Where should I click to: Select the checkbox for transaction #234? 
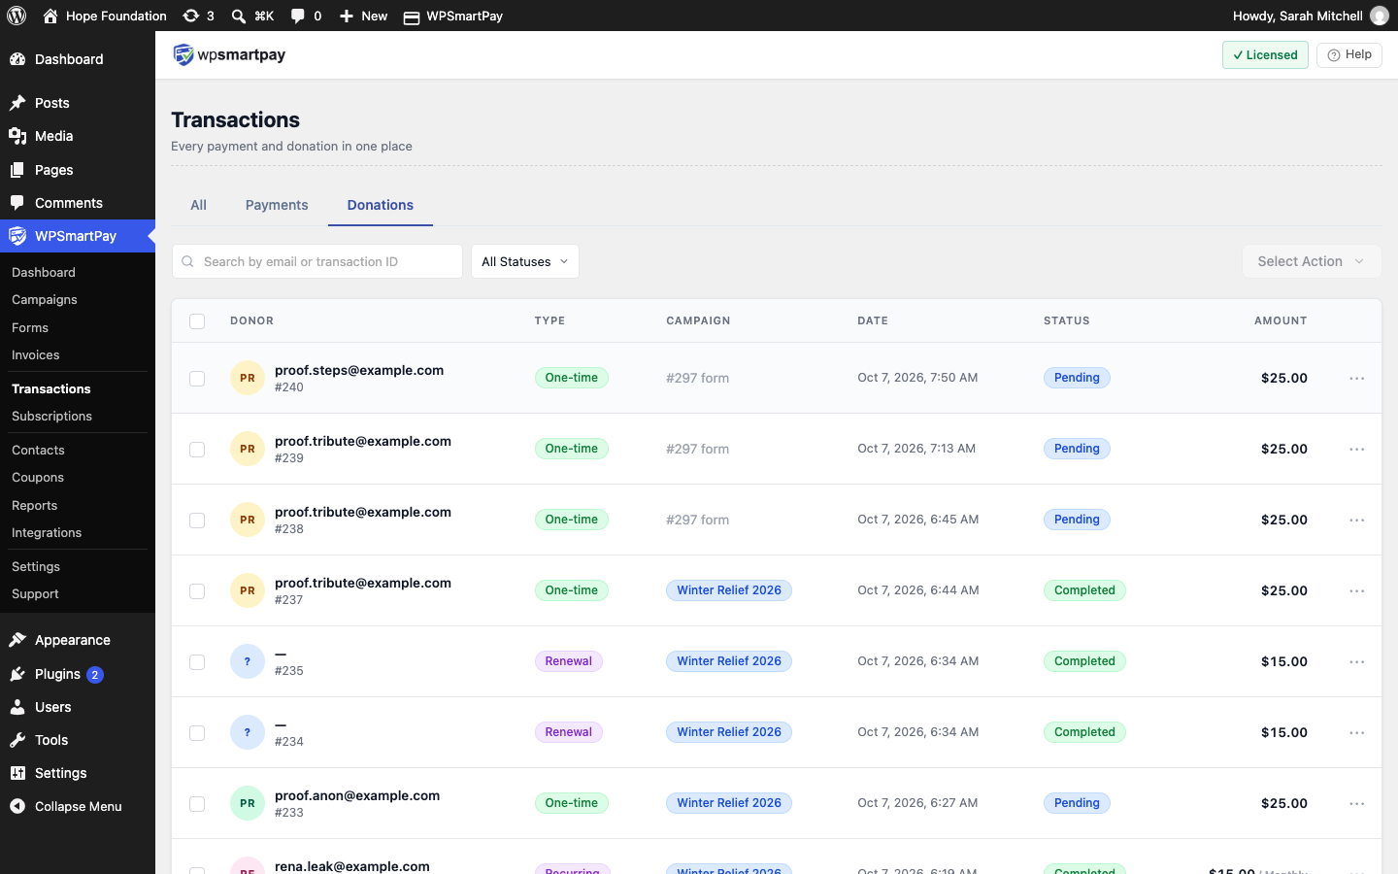(197, 732)
